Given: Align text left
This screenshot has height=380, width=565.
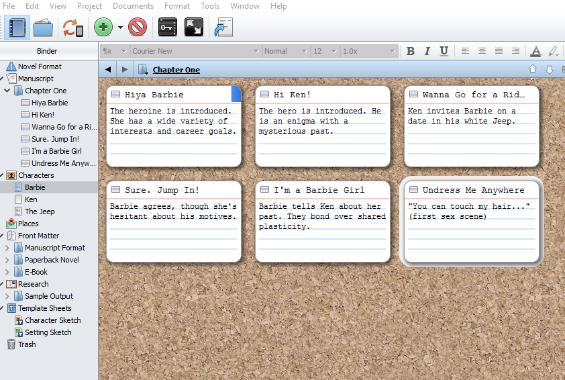Looking at the screenshot, I should coord(465,51).
